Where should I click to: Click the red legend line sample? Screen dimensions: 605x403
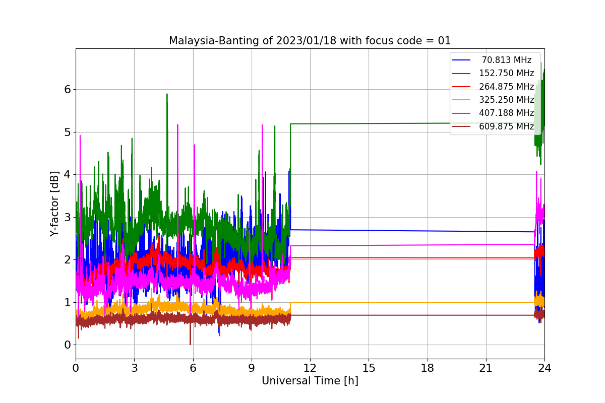pos(461,87)
